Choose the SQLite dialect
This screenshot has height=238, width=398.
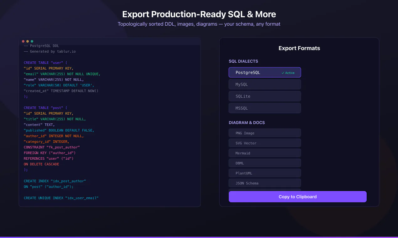[x=265, y=96]
